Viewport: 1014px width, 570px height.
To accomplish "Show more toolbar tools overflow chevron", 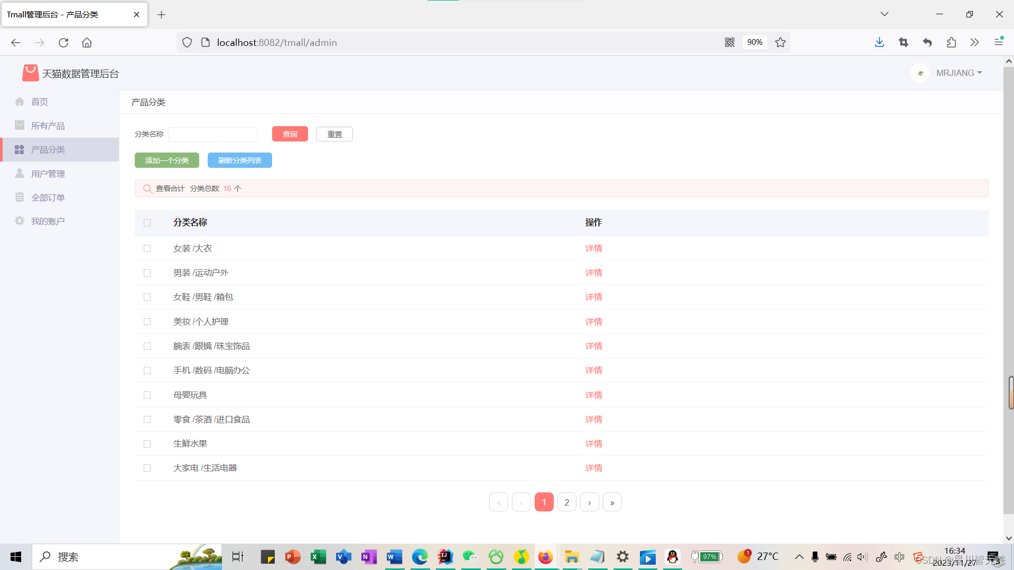I will pos(975,42).
